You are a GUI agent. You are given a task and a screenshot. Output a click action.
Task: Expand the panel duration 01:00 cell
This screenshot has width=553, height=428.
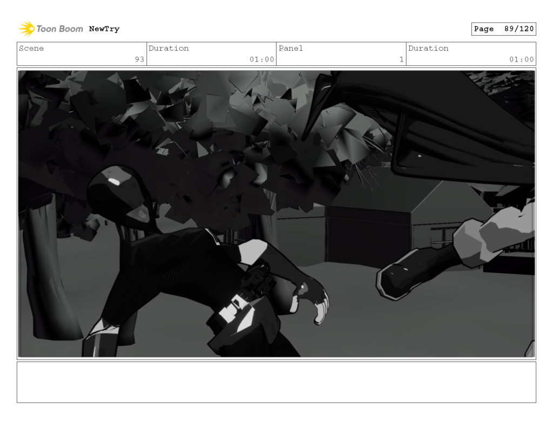pyautogui.click(x=471, y=53)
